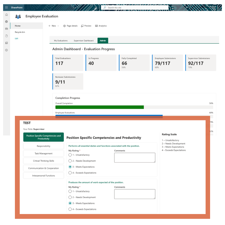The width and height of the screenshot is (225, 225).
Task: Open the Critical Thinking Skills section
Action: tap(44, 161)
